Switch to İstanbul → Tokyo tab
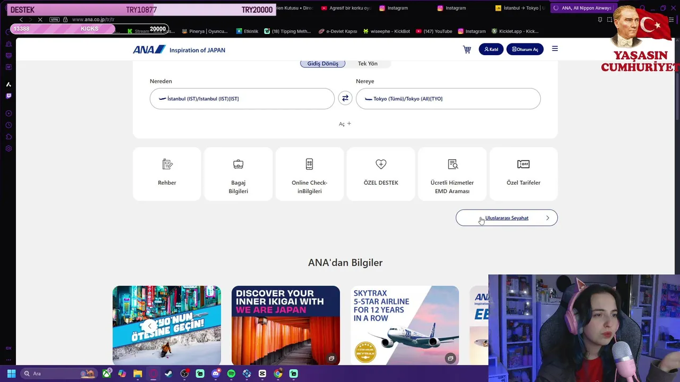Image resolution: width=680 pixels, height=382 pixels. (x=520, y=8)
